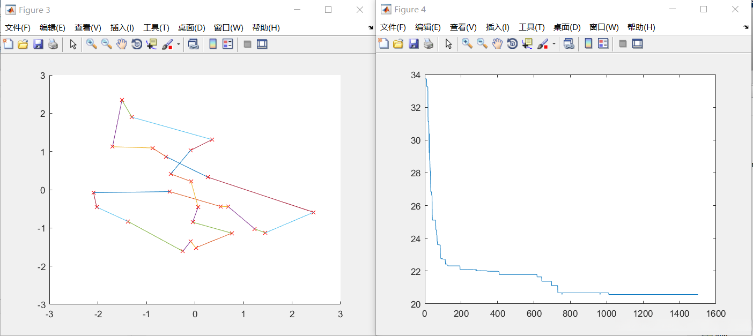Choose the Pan hand tool in Figure 3
The height and width of the screenshot is (336, 753).
coord(122,44)
